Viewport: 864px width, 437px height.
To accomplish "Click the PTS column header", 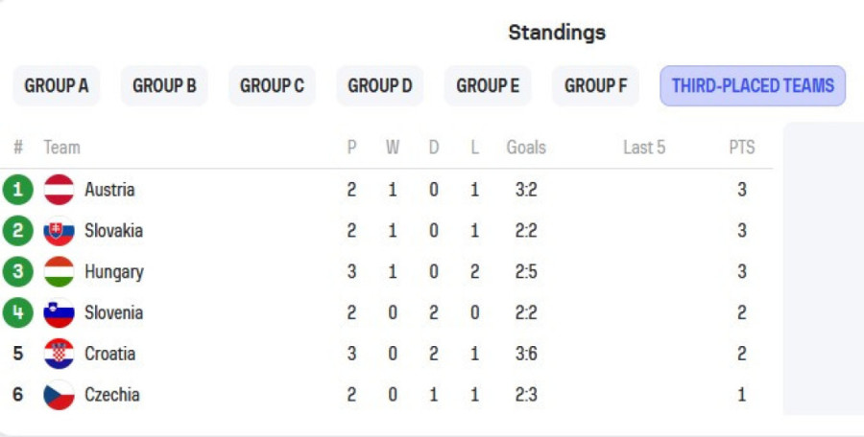I will coord(741,148).
